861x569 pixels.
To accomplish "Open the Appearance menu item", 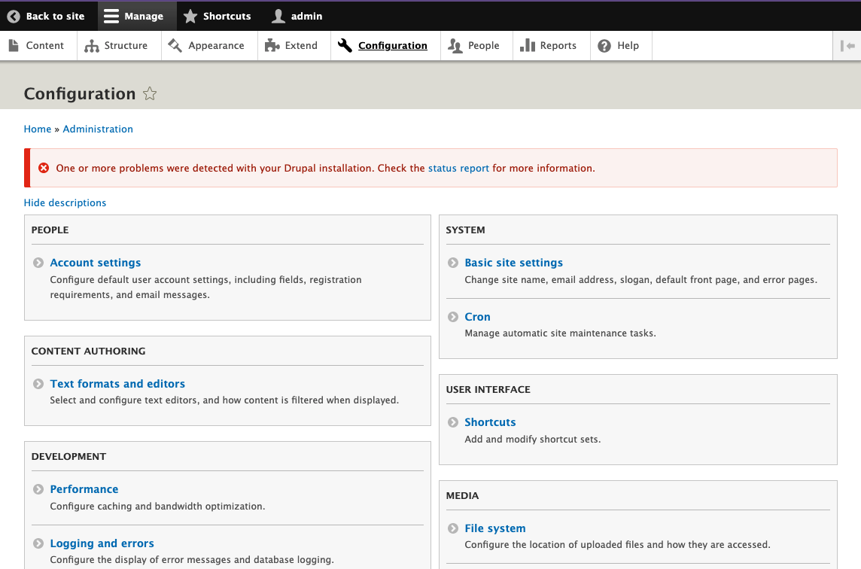I will [x=216, y=46].
